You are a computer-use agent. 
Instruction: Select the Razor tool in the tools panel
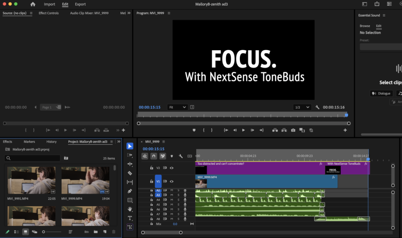pyautogui.click(x=130, y=173)
